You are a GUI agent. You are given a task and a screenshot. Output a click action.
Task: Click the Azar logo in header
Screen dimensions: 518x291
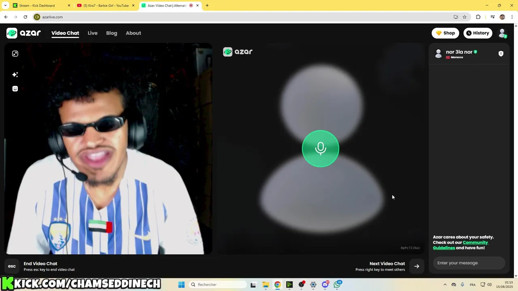tap(24, 33)
